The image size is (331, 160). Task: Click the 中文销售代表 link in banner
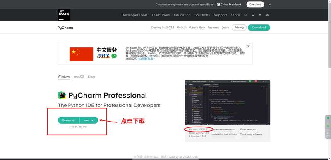click(x=145, y=59)
